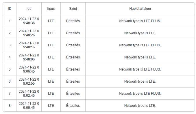This screenshot has width=196, height=114.
Task: Click the ID column header
Action: pyautogui.click(x=10, y=9)
